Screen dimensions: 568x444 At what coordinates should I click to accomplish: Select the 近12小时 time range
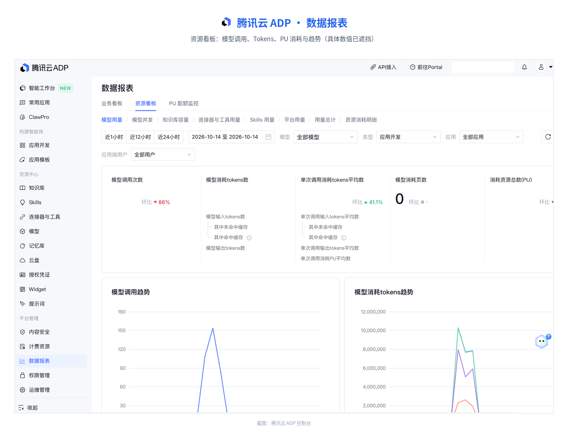tap(140, 137)
